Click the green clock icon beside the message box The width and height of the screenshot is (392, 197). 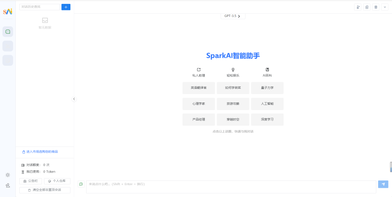pos(81,184)
